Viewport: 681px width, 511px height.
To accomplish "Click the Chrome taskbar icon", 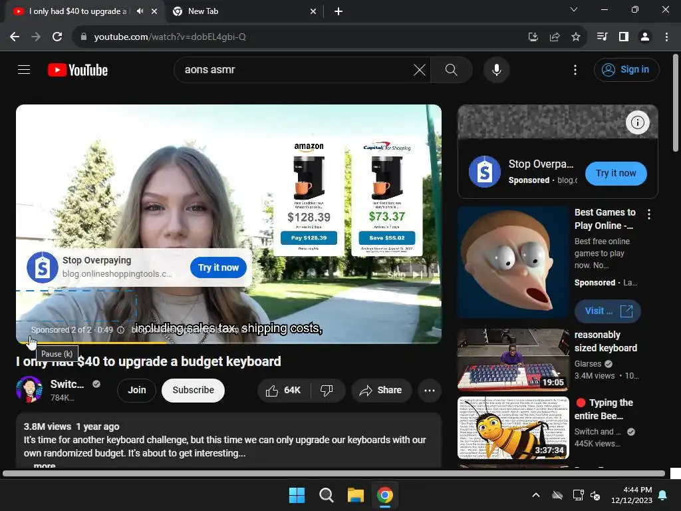I will [x=385, y=495].
